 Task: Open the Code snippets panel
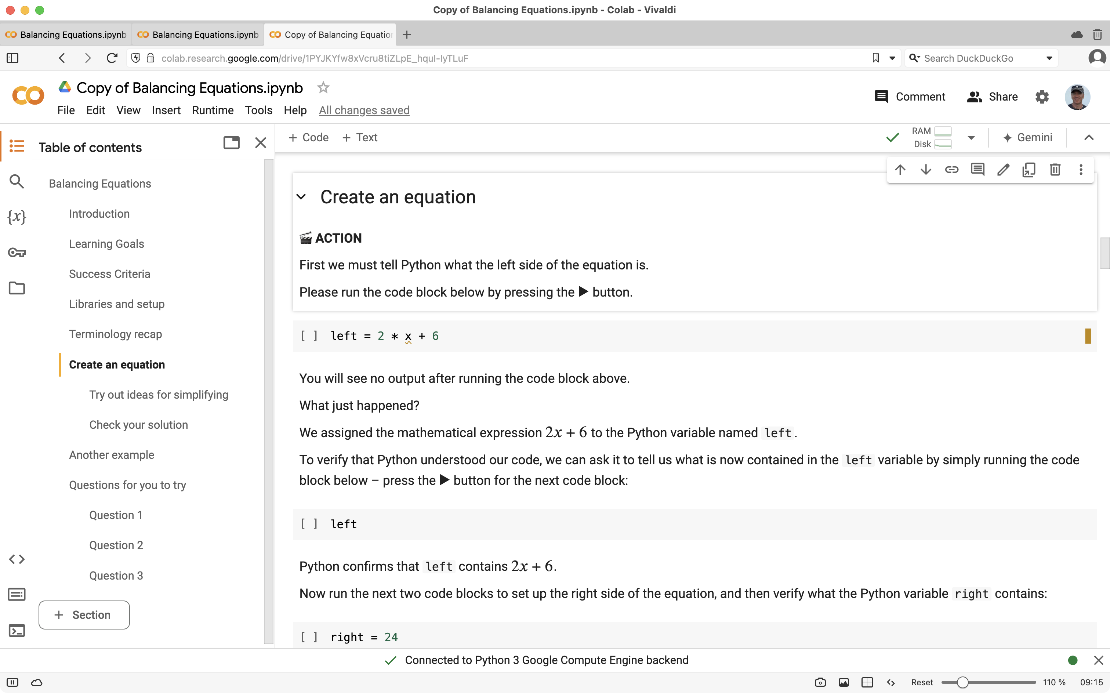pyautogui.click(x=17, y=559)
